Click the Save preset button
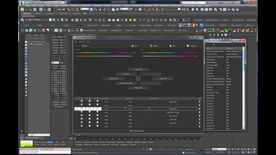The image size is (276, 155). click(x=135, y=46)
